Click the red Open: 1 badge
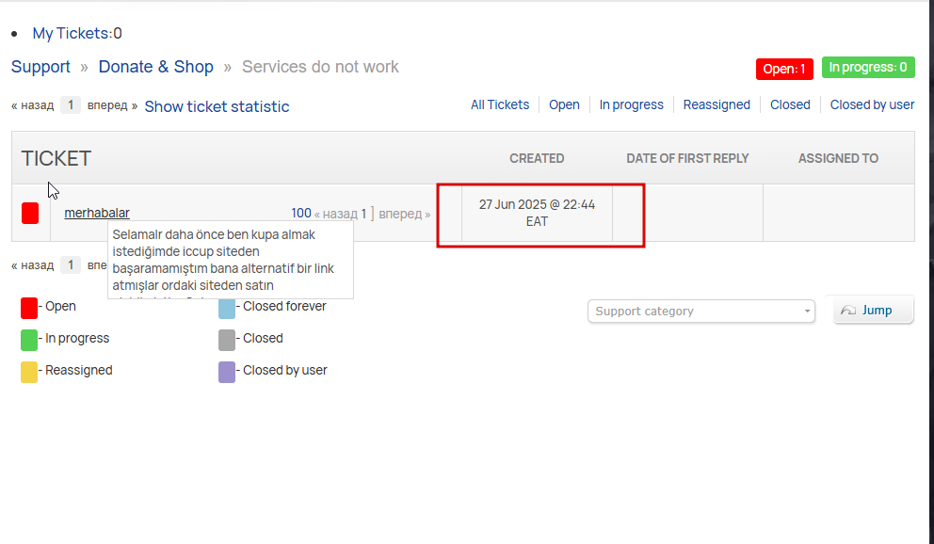This screenshot has width=934, height=544. (x=784, y=69)
